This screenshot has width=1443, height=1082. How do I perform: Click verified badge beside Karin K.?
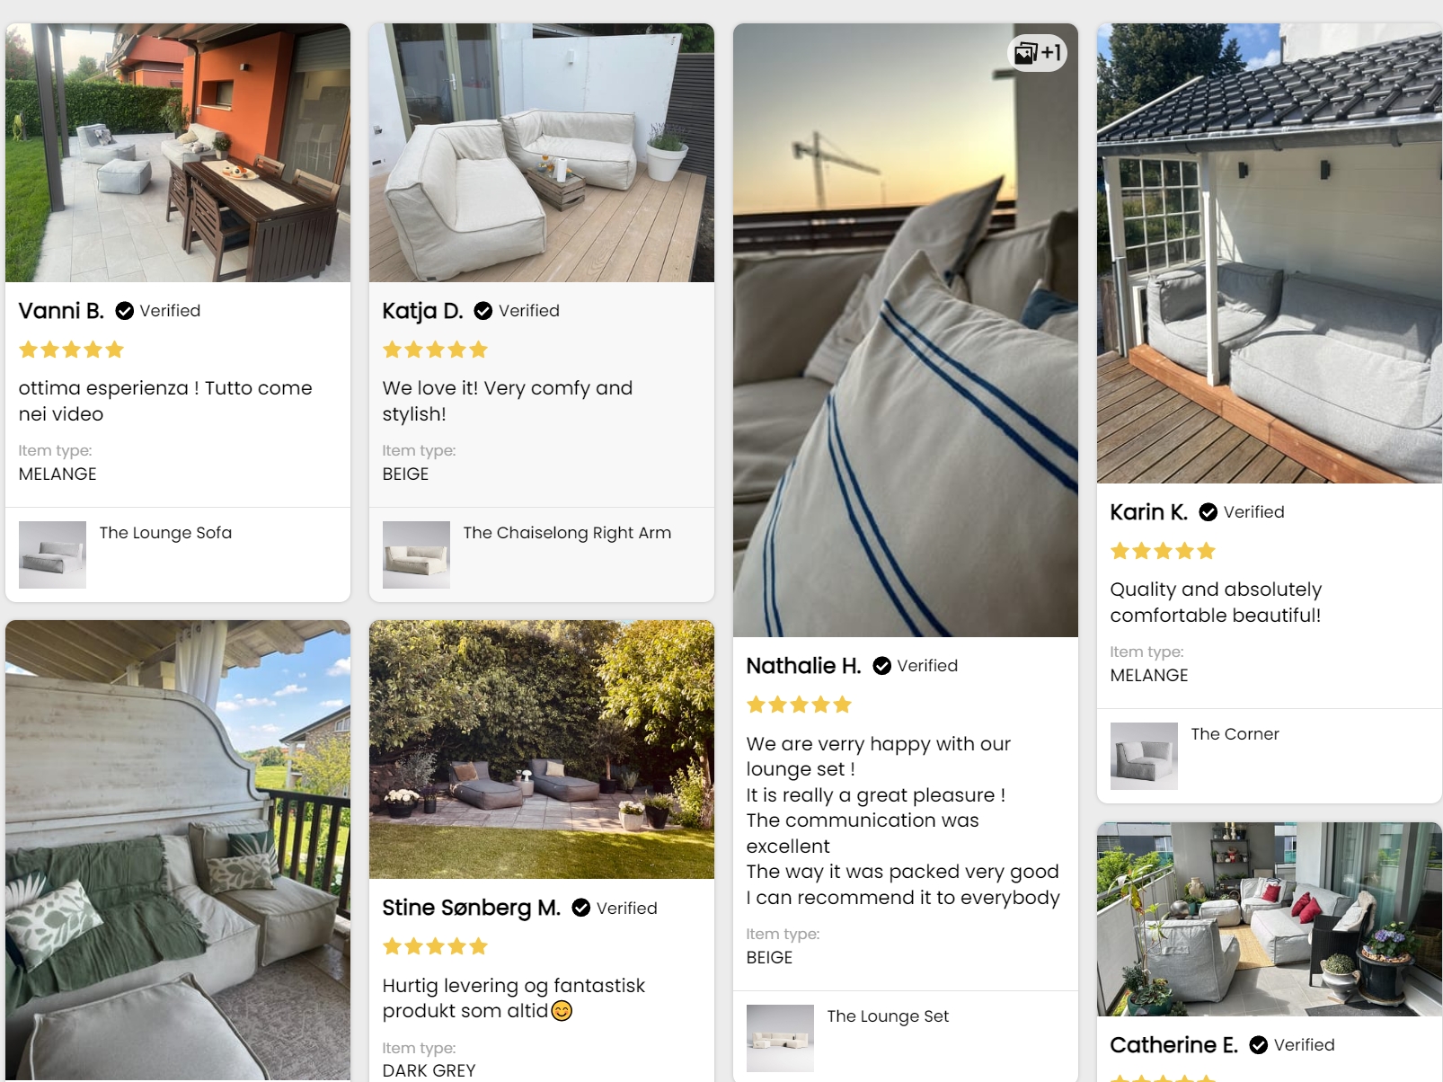click(1208, 512)
